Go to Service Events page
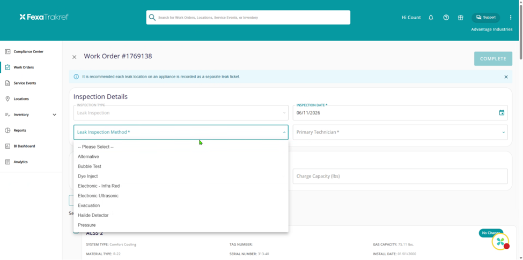523x260 pixels. coord(25,83)
